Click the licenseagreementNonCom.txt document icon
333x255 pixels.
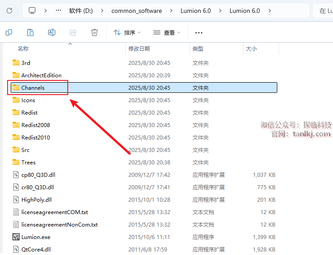[x=16, y=224]
